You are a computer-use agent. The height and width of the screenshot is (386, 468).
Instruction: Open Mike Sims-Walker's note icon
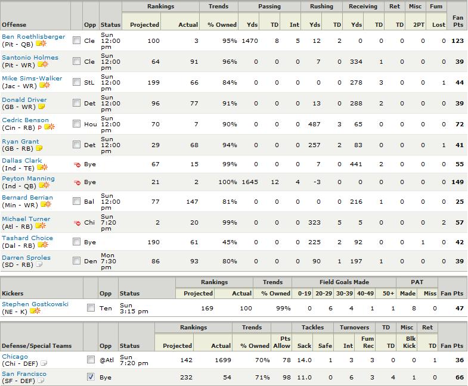45,85
